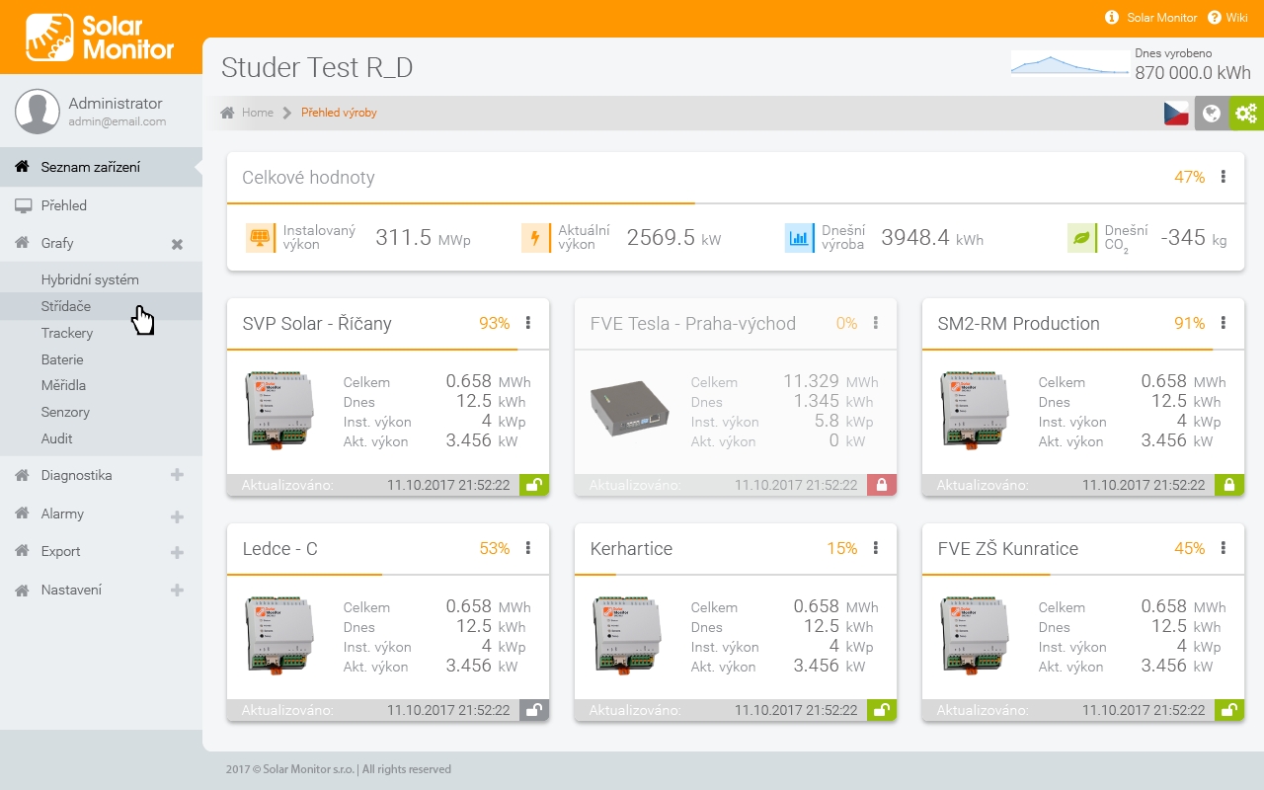Click the Kerhartice device thumbnail image
This screenshot has height=790, width=1264.
point(629,635)
